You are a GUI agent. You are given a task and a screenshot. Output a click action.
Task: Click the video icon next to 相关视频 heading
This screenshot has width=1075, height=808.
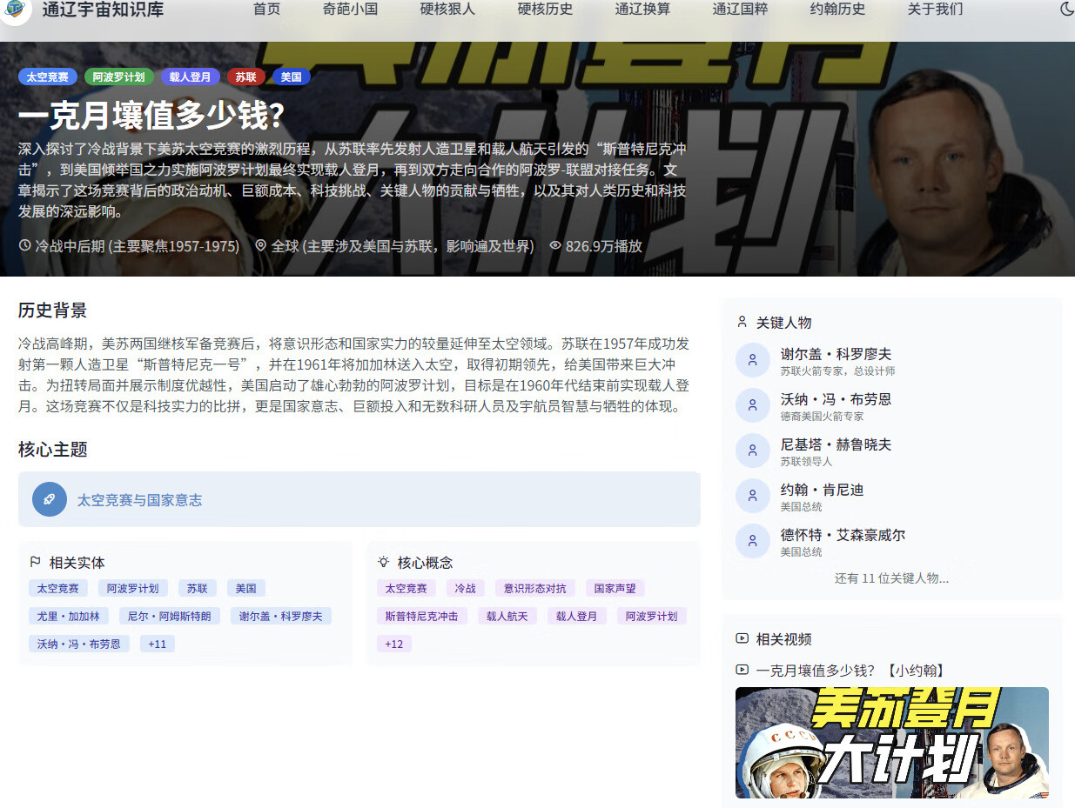(742, 638)
